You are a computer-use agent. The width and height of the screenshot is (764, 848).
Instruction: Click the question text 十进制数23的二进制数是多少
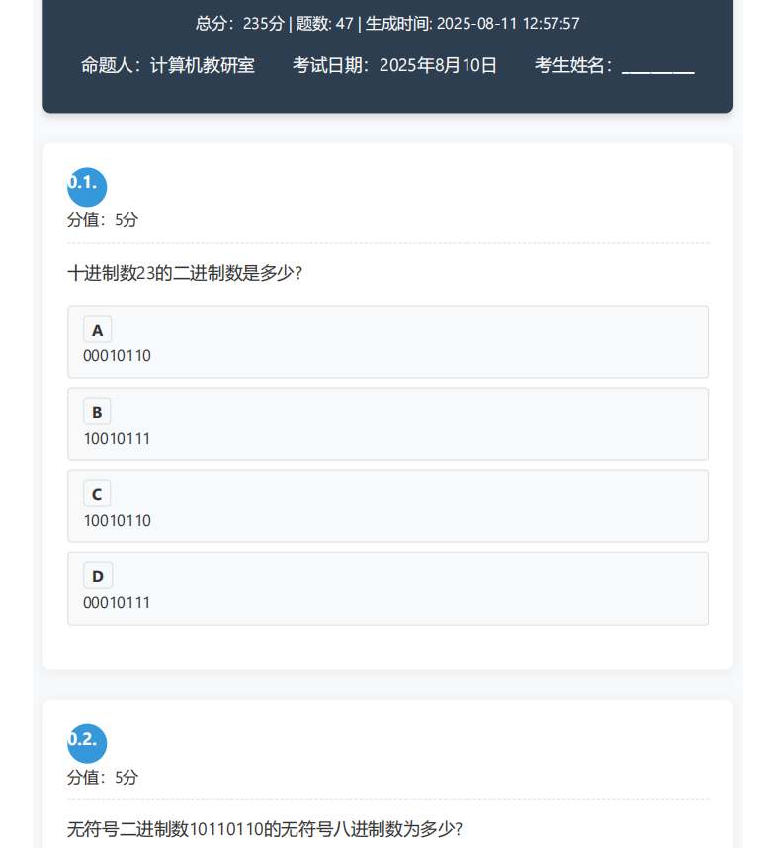185,273
